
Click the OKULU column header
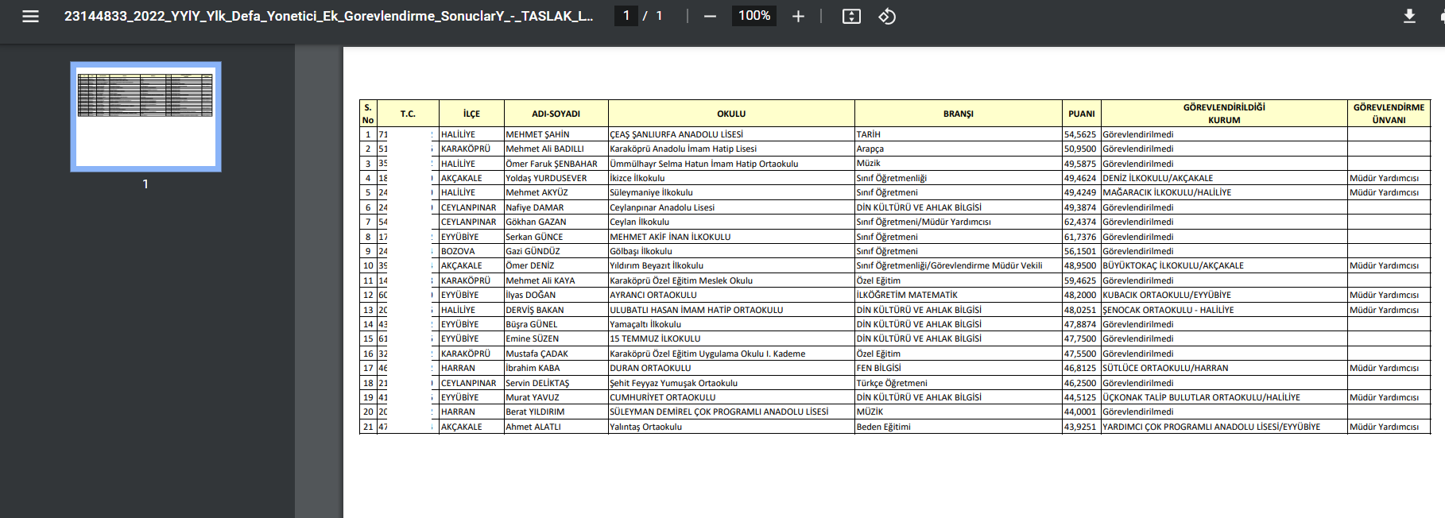click(x=730, y=114)
